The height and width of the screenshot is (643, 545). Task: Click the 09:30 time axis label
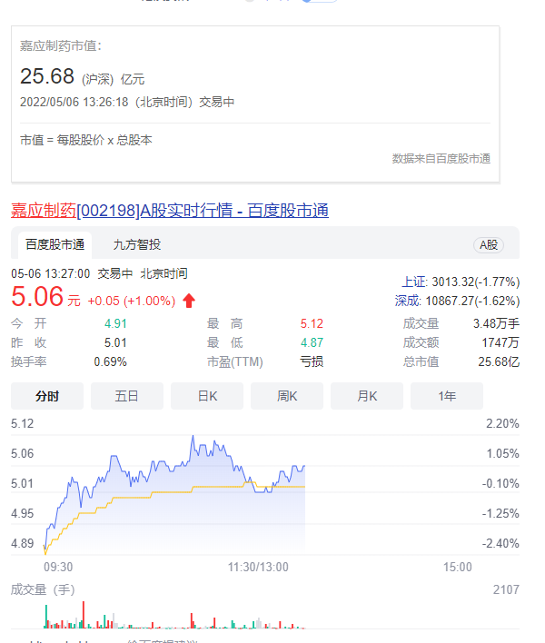[x=58, y=567]
